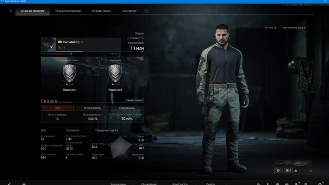Switch to Результаты карьеры tab

[x=68, y=11]
